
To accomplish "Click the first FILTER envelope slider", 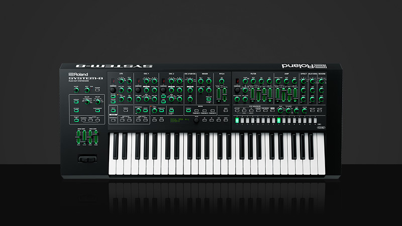I will point(253,94).
